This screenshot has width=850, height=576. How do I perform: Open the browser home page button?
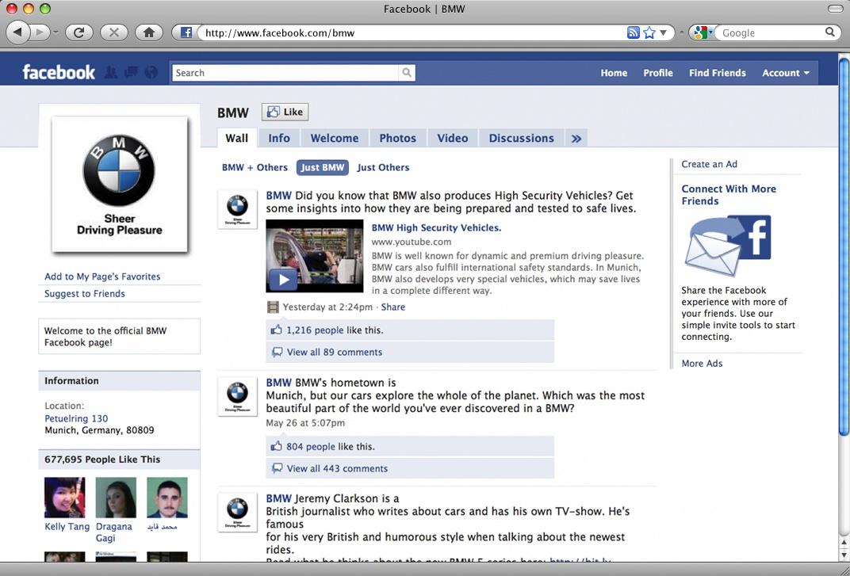[x=148, y=32]
